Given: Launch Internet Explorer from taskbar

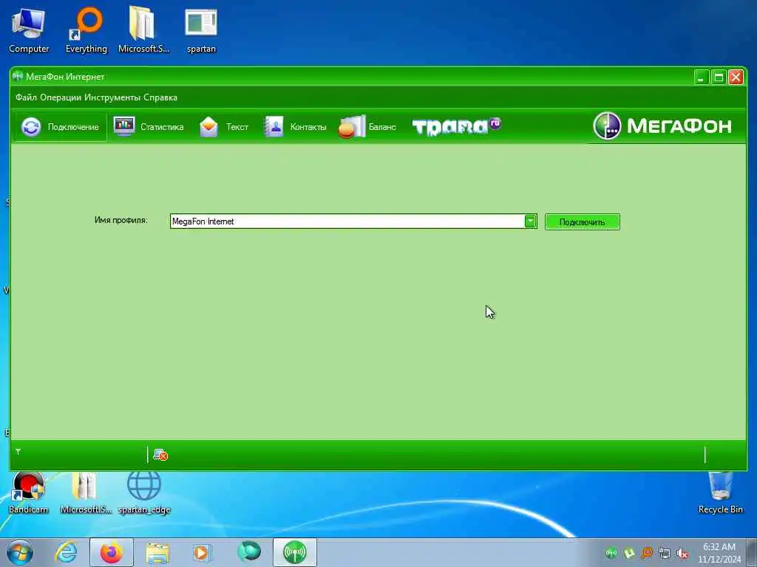Looking at the screenshot, I should pos(66,552).
